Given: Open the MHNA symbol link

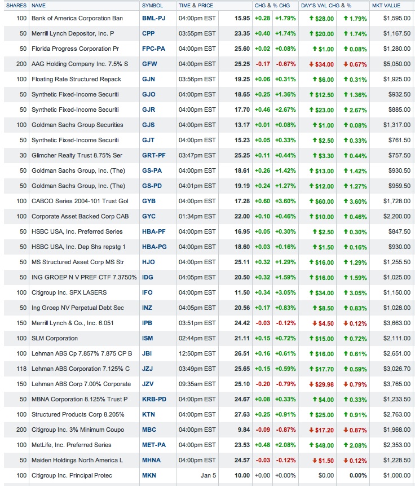Looking at the screenshot, I should point(151,460).
